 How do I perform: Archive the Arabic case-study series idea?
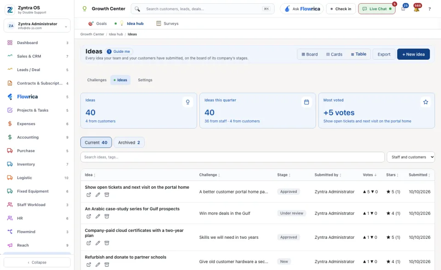coord(107,216)
